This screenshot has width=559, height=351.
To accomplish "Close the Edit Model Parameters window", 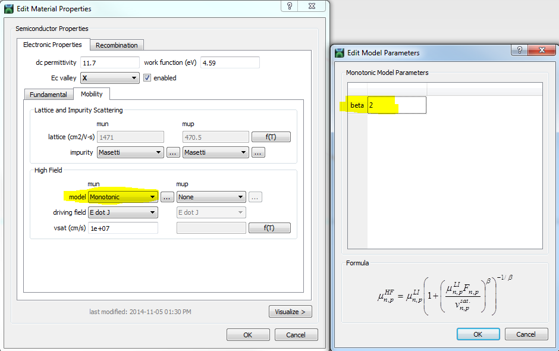I will click(x=542, y=50).
